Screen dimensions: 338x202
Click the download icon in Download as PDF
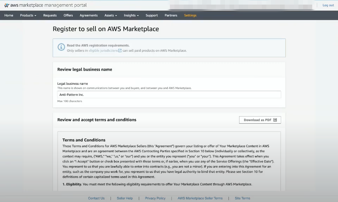[x=275, y=120]
